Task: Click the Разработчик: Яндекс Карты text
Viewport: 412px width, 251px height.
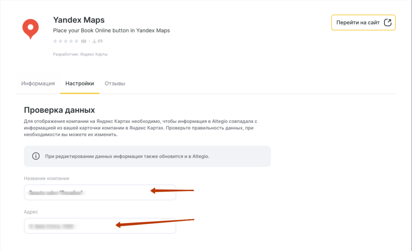Action: pos(80,54)
